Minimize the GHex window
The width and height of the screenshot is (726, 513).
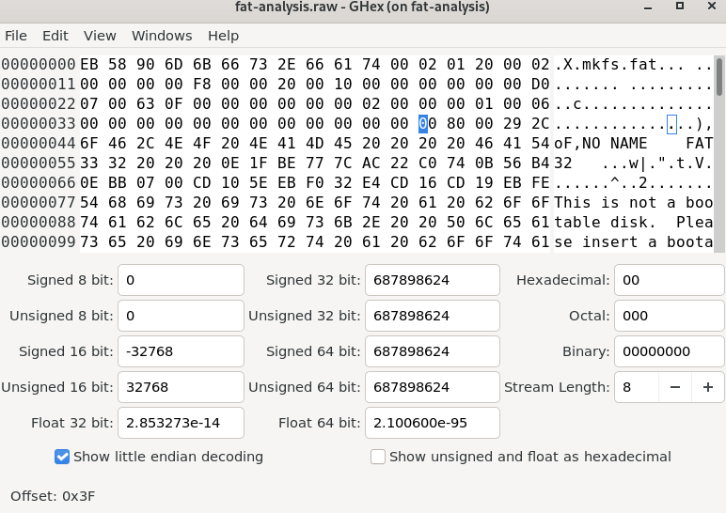[648, 7]
